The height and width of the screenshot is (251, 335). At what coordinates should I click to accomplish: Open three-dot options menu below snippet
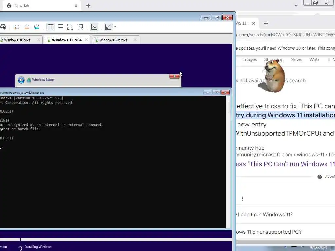click(242, 199)
